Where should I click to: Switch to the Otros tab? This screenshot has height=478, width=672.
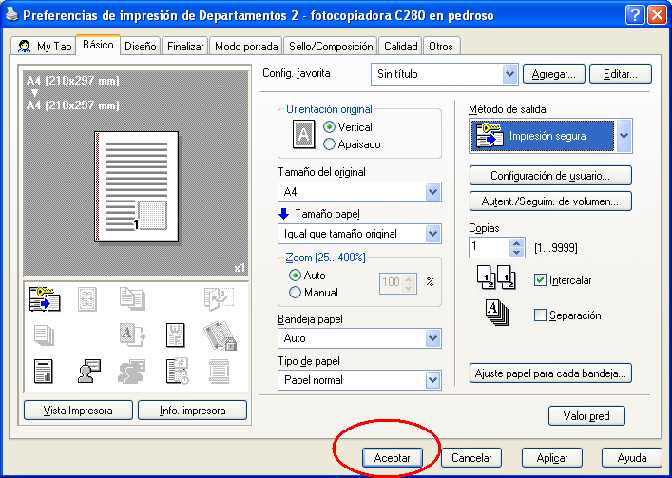coord(441,47)
